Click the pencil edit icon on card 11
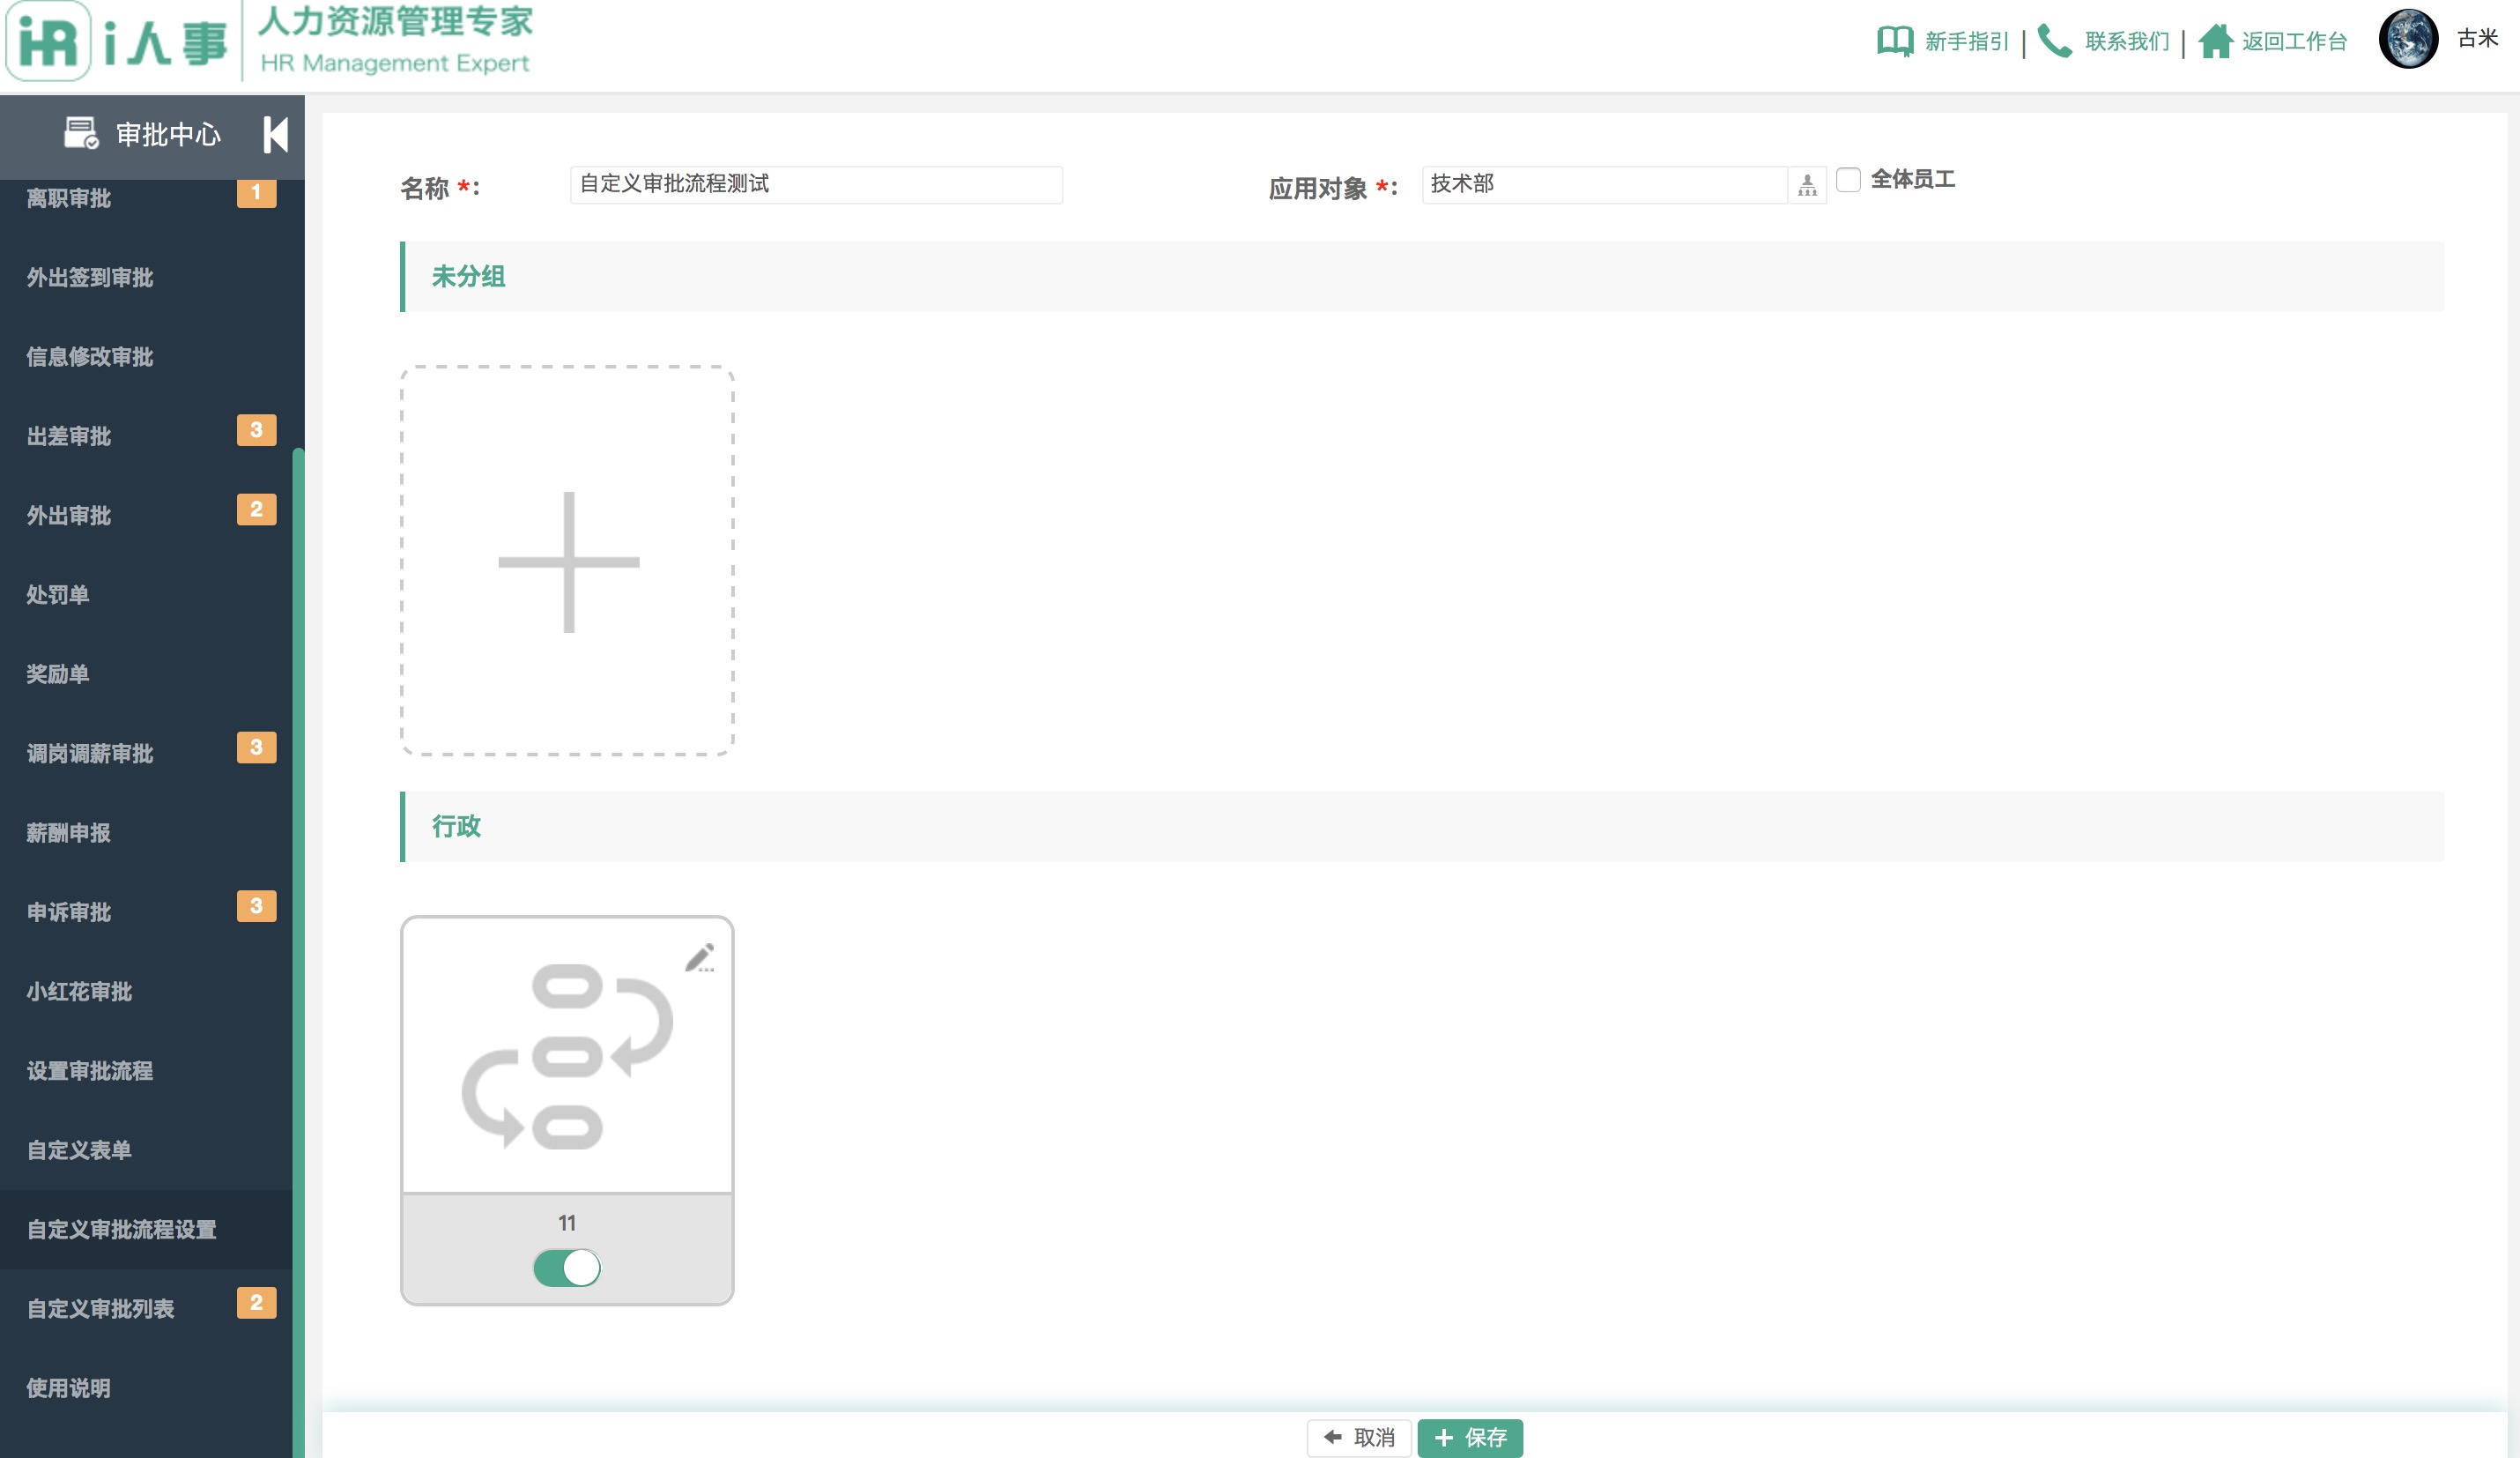 point(700,957)
